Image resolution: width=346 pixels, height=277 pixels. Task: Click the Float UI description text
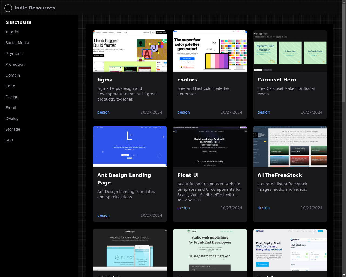click(209, 192)
